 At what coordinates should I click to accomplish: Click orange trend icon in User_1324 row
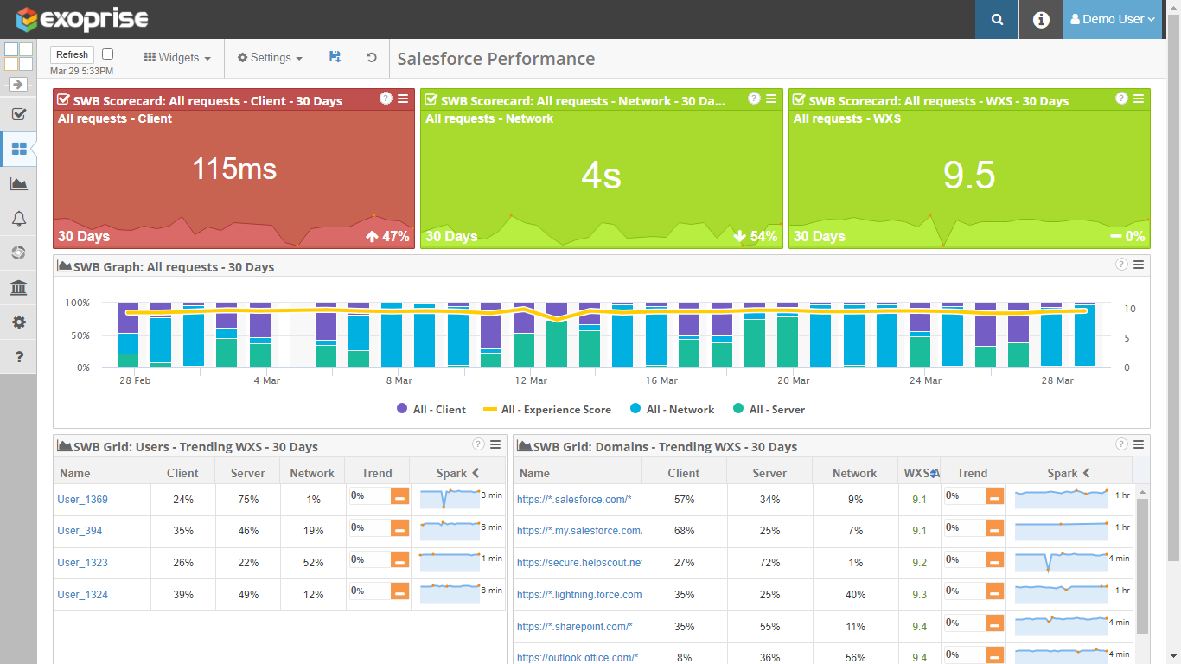point(399,591)
